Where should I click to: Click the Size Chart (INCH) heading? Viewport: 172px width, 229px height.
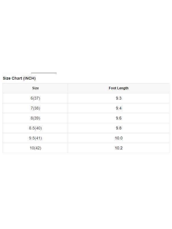pyautogui.click(x=19, y=78)
